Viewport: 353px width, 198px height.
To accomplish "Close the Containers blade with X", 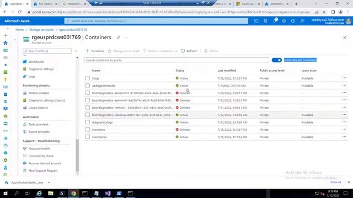I will pyautogui.click(x=345, y=37).
